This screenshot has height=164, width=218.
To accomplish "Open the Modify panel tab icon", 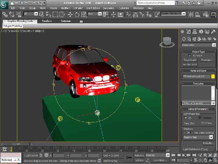I will click(x=189, y=32).
